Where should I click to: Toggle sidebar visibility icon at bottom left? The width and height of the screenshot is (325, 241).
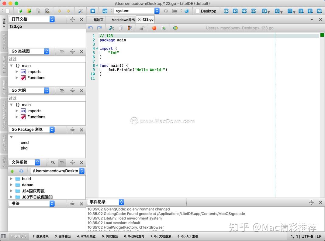pyautogui.click(x=4, y=236)
